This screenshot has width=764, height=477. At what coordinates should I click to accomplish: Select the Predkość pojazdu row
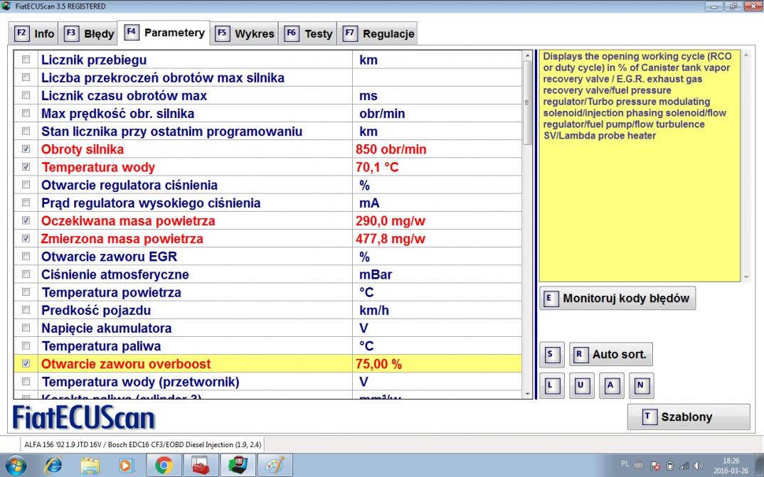pyautogui.click(x=267, y=310)
